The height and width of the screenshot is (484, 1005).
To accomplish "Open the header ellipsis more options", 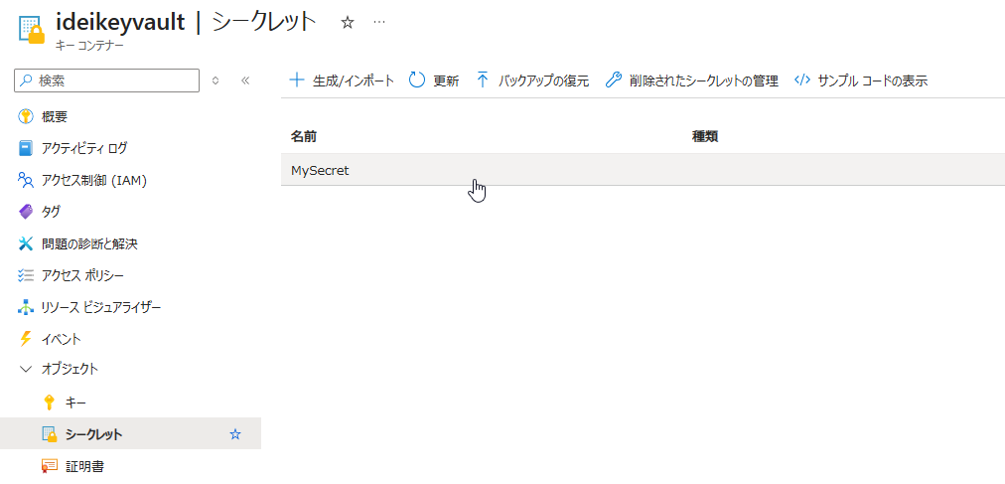I will click(x=379, y=23).
